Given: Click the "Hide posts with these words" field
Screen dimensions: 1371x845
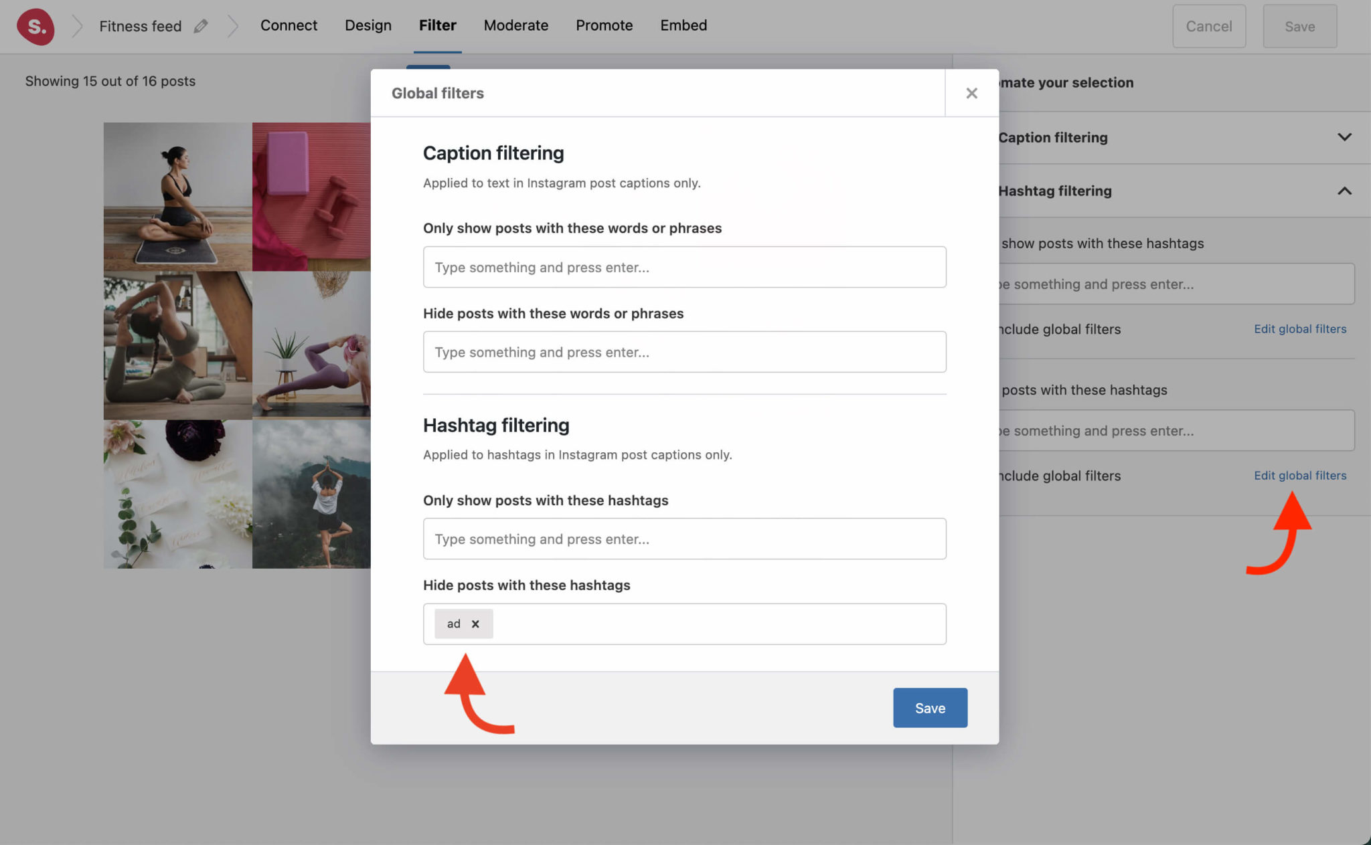Looking at the screenshot, I should point(684,351).
